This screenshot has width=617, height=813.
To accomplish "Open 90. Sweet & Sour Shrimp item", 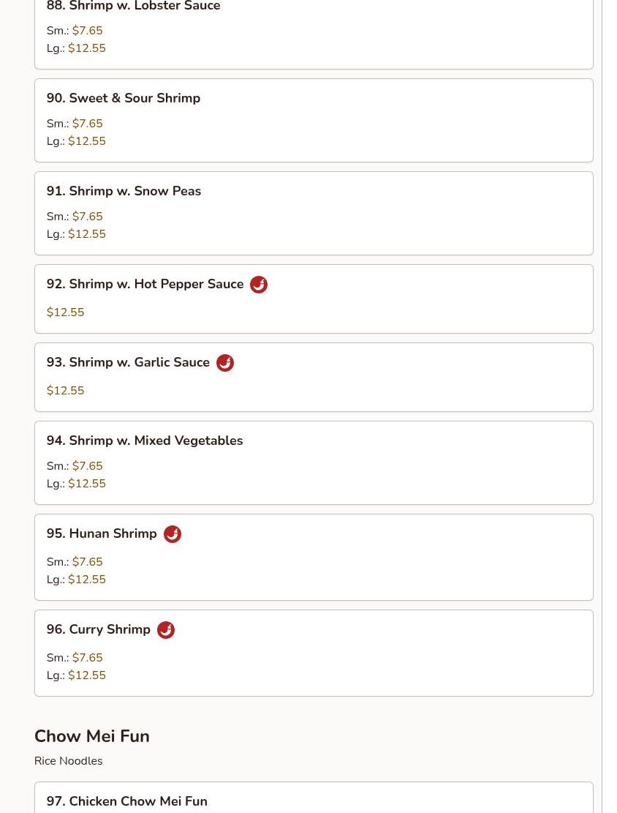I will [124, 98].
